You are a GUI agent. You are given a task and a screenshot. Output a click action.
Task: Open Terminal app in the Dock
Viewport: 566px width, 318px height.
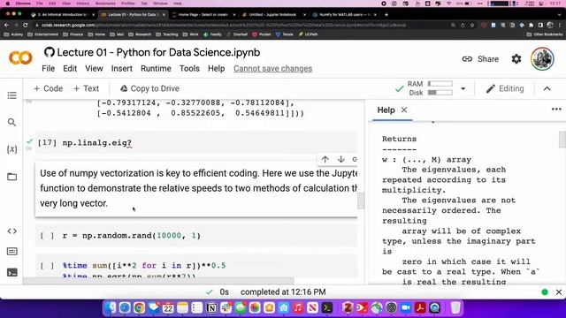(327, 307)
